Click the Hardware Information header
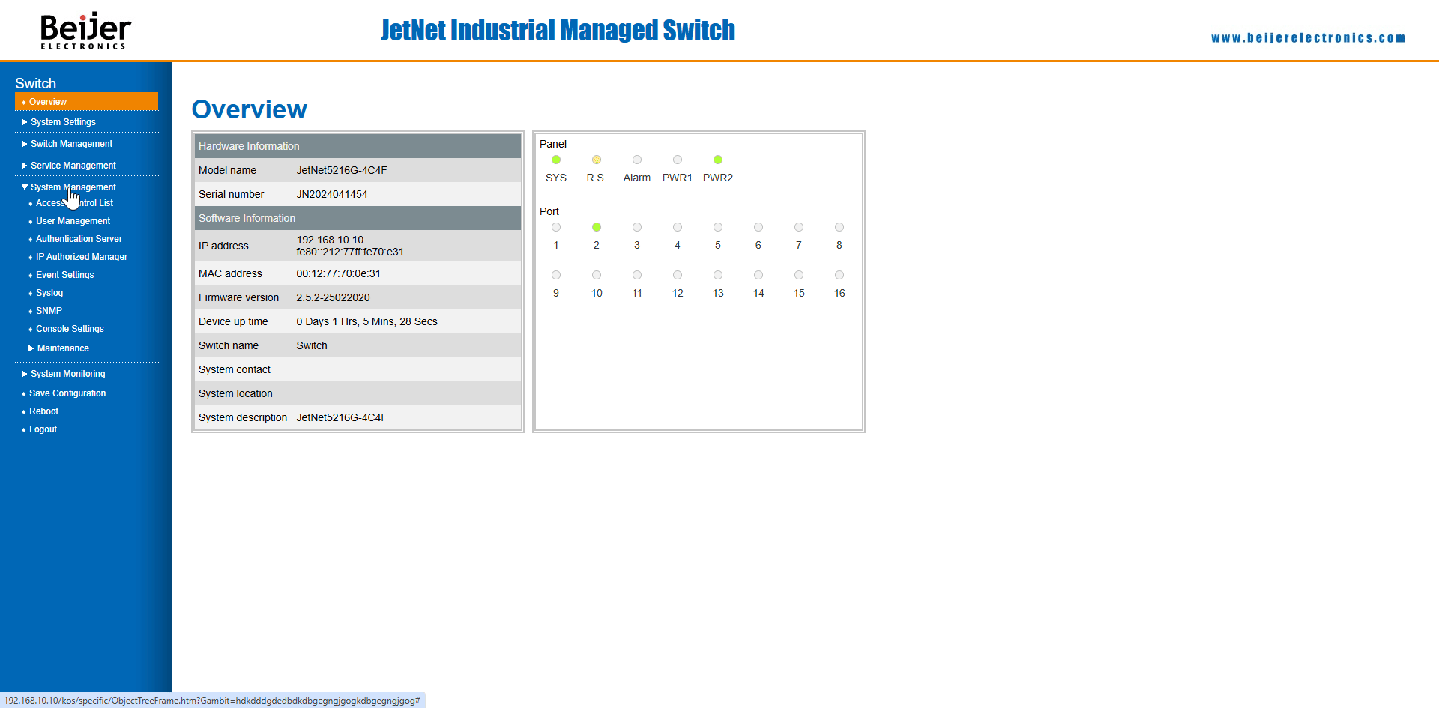The width and height of the screenshot is (1439, 708). [358, 146]
